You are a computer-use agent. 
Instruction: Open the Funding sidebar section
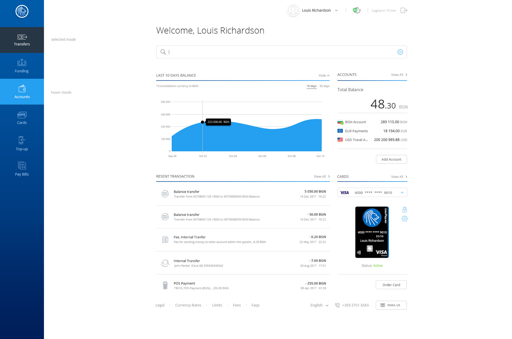pos(22,66)
